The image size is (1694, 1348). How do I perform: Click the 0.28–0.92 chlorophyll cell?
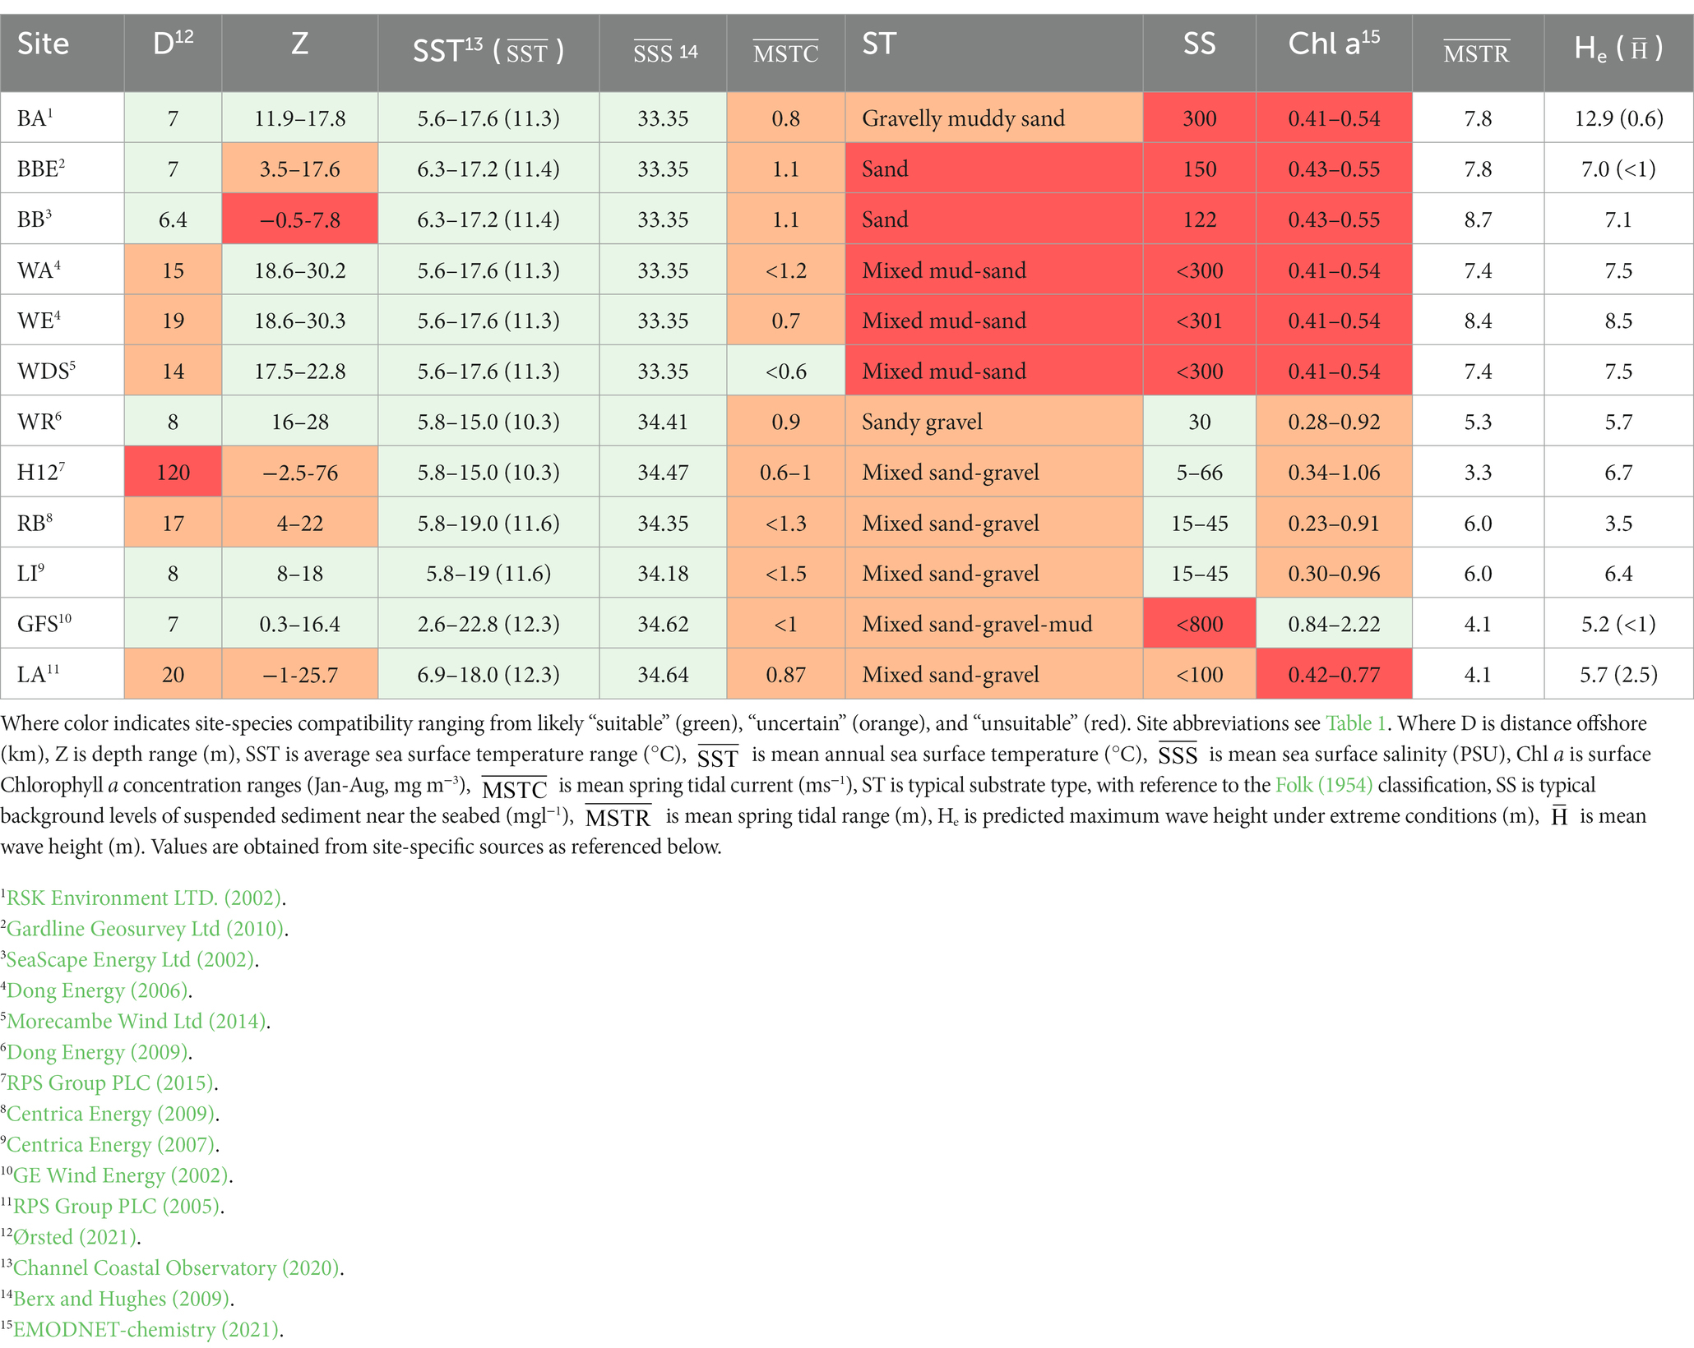coord(1334,421)
